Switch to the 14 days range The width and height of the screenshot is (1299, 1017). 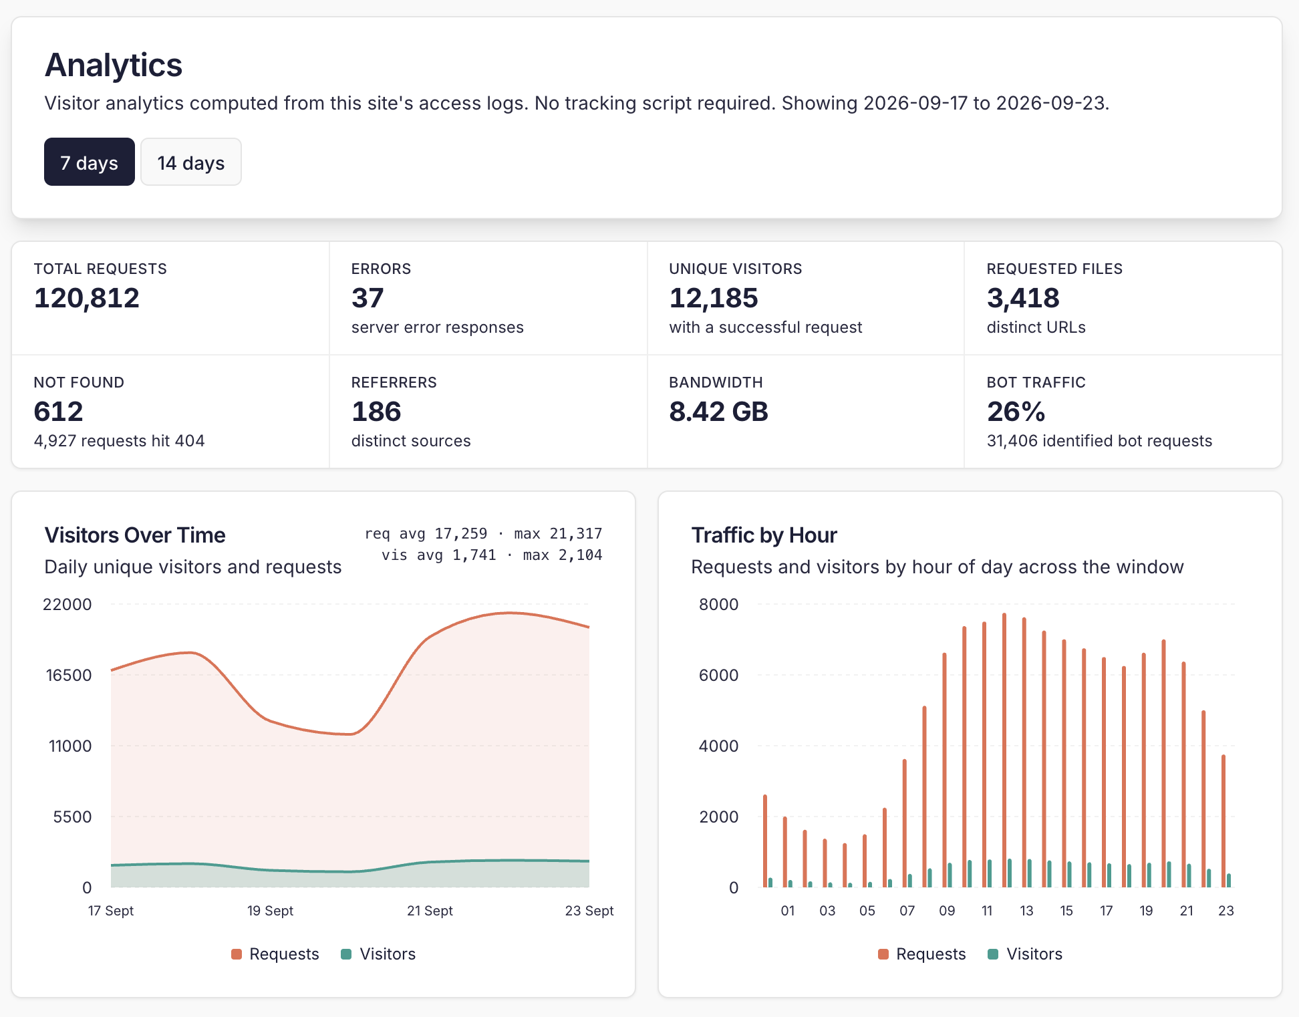click(x=191, y=162)
